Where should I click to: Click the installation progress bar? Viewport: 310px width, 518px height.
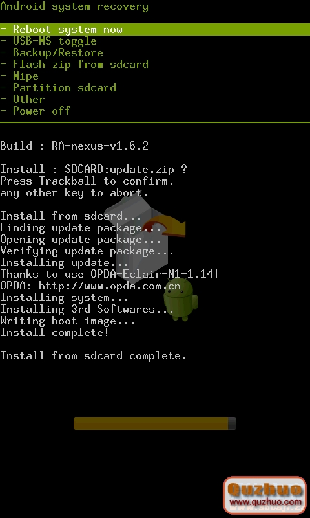[x=155, y=423]
